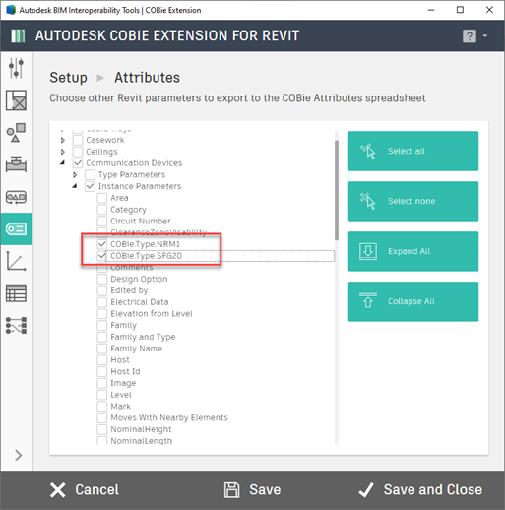Check the Electrical Data checkbox
This screenshot has width=505, height=510.
coord(102,302)
